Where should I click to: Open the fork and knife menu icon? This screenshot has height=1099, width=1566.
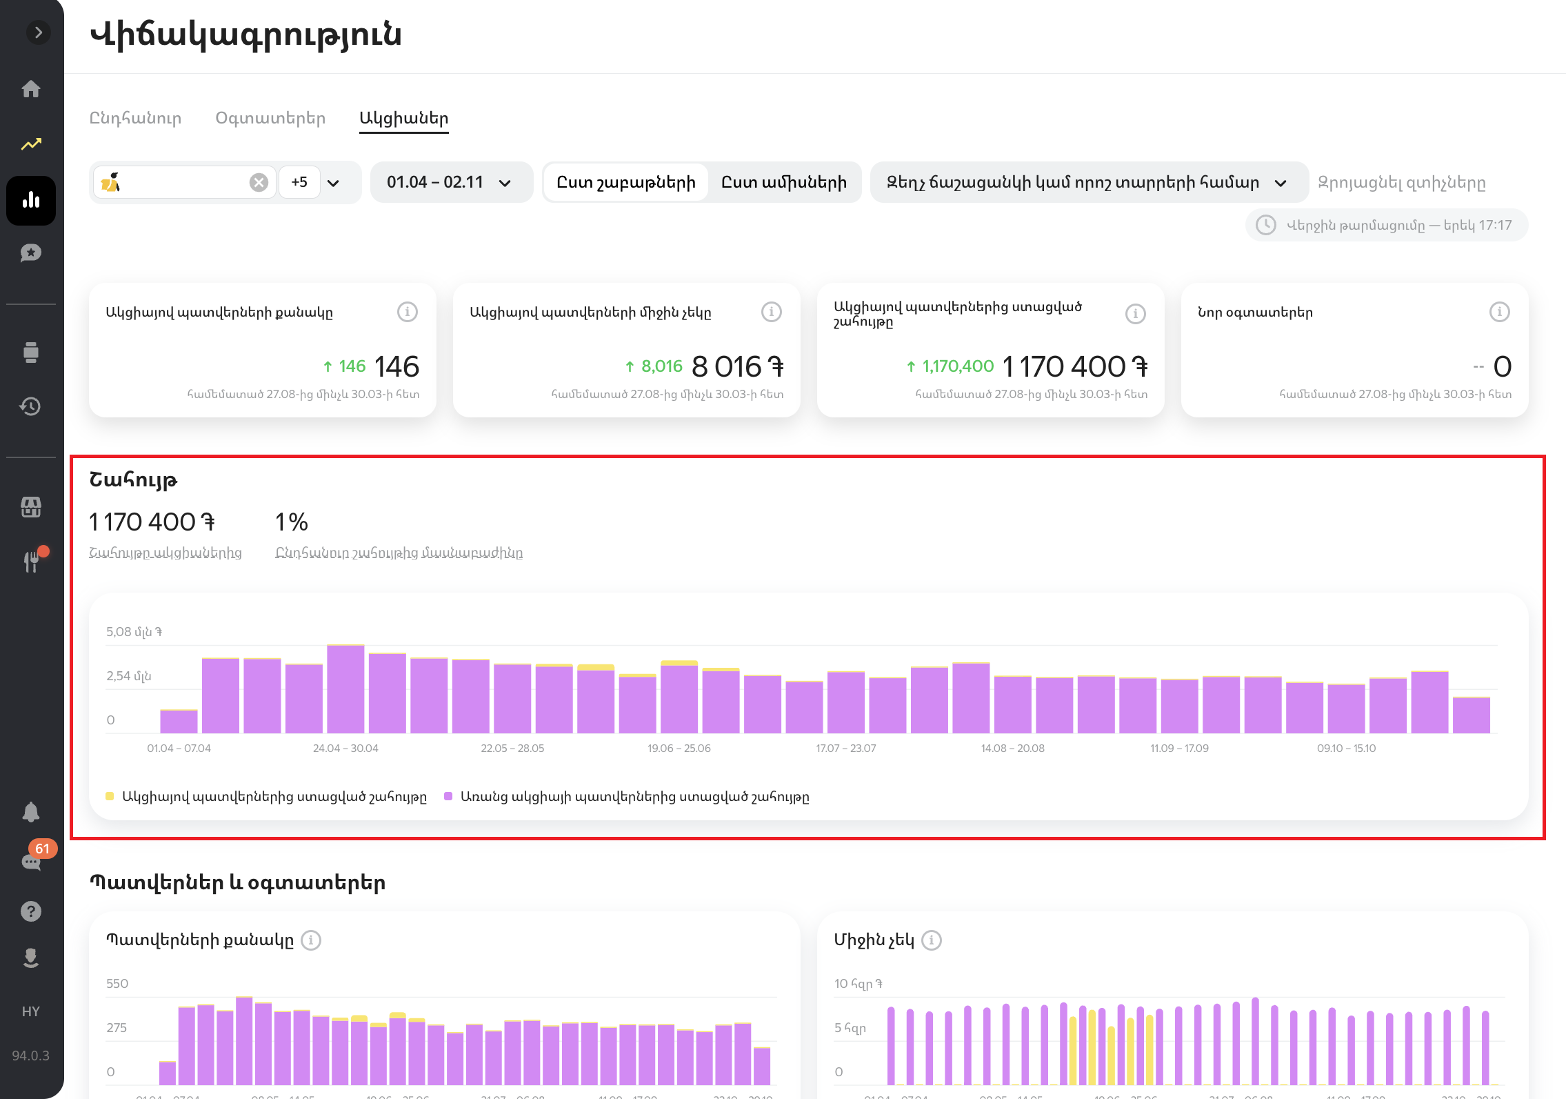point(31,562)
